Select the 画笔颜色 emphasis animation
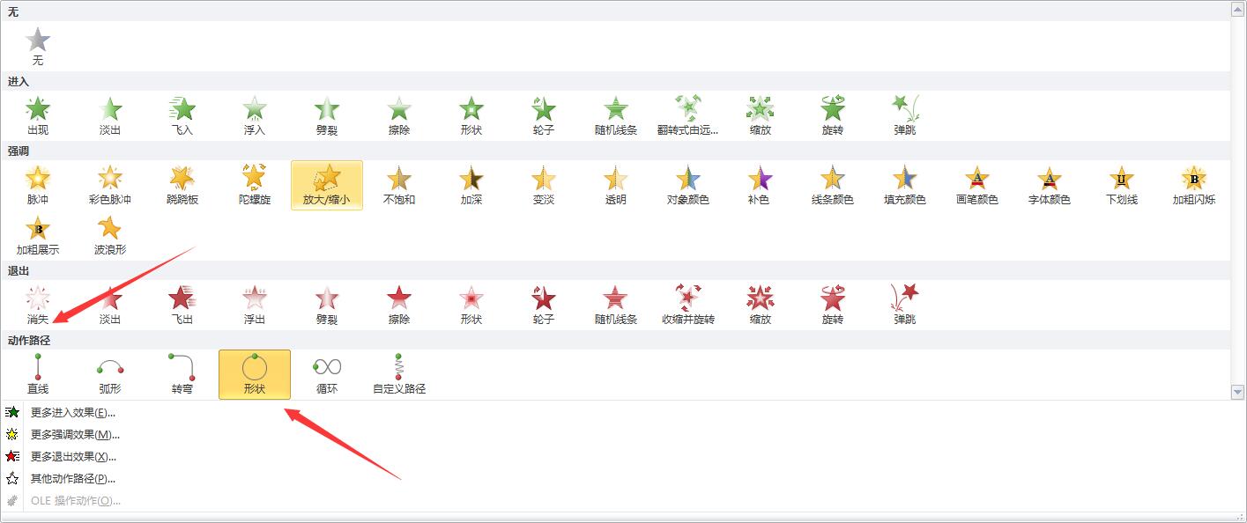Screen dimensions: 1247x523 pos(977,185)
